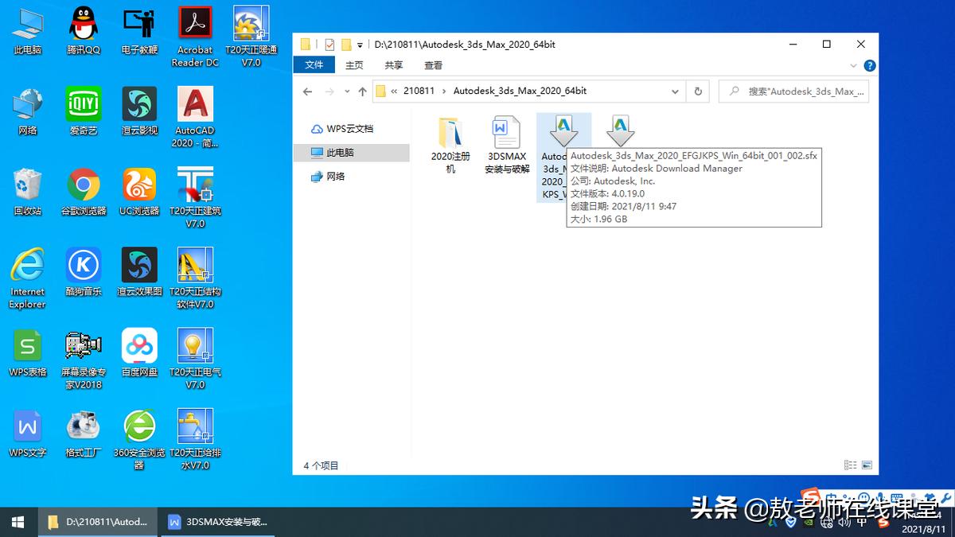Launch 腾讯QQ from the desktop
The image size is (955, 537).
83,24
